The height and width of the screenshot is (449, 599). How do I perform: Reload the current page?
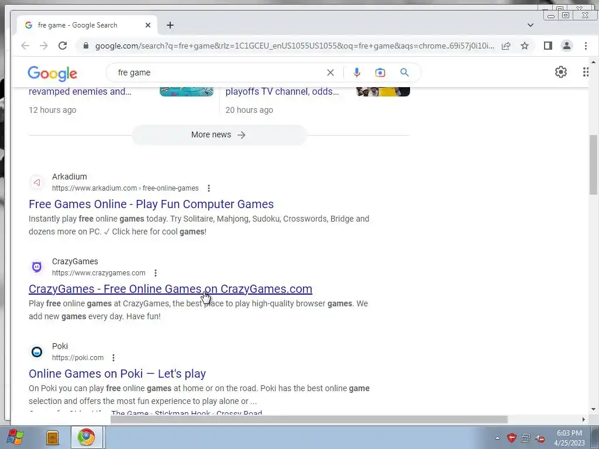(x=63, y=46)
